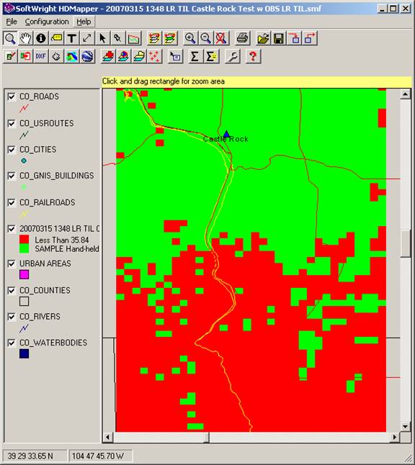Click the 'Less Than 35.84' legend label
The height and width of the screenshot is (465, 415).
62,240
